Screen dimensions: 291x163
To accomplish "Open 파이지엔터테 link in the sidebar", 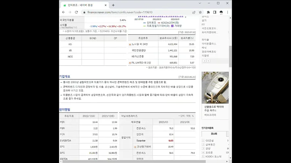I will (210, 32).
